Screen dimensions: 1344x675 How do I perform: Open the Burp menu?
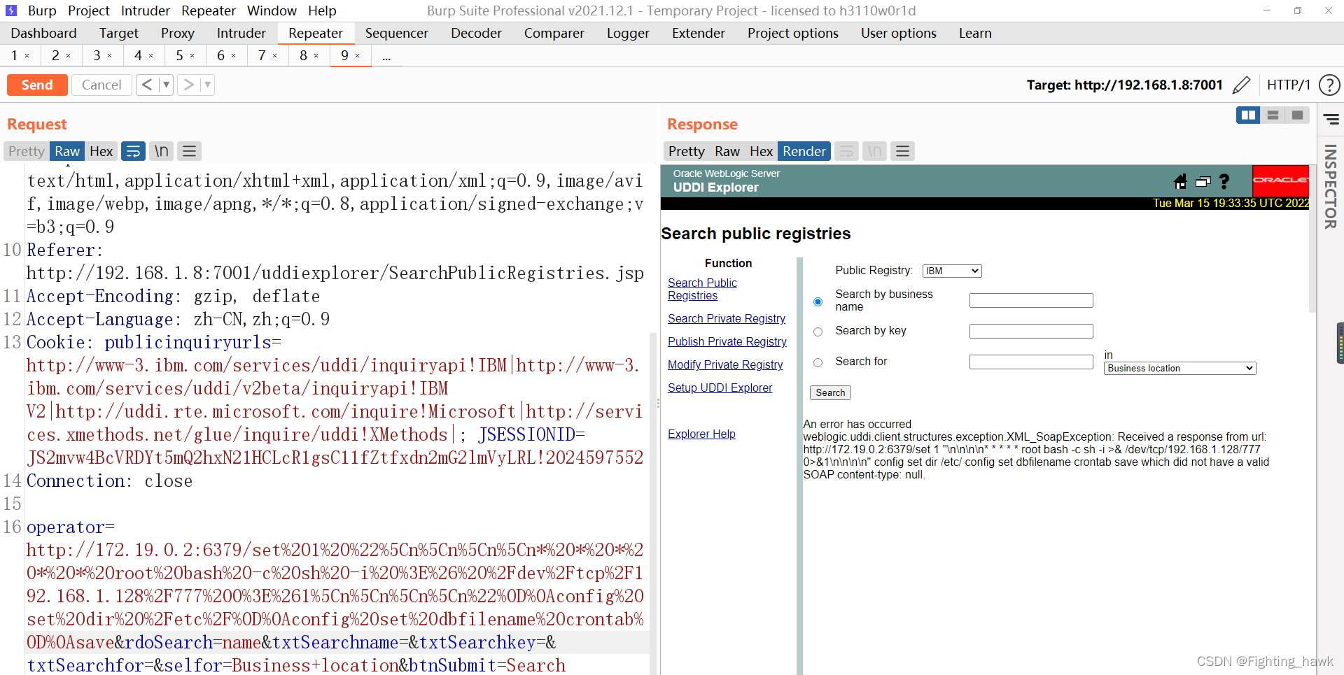coord(42,10)
